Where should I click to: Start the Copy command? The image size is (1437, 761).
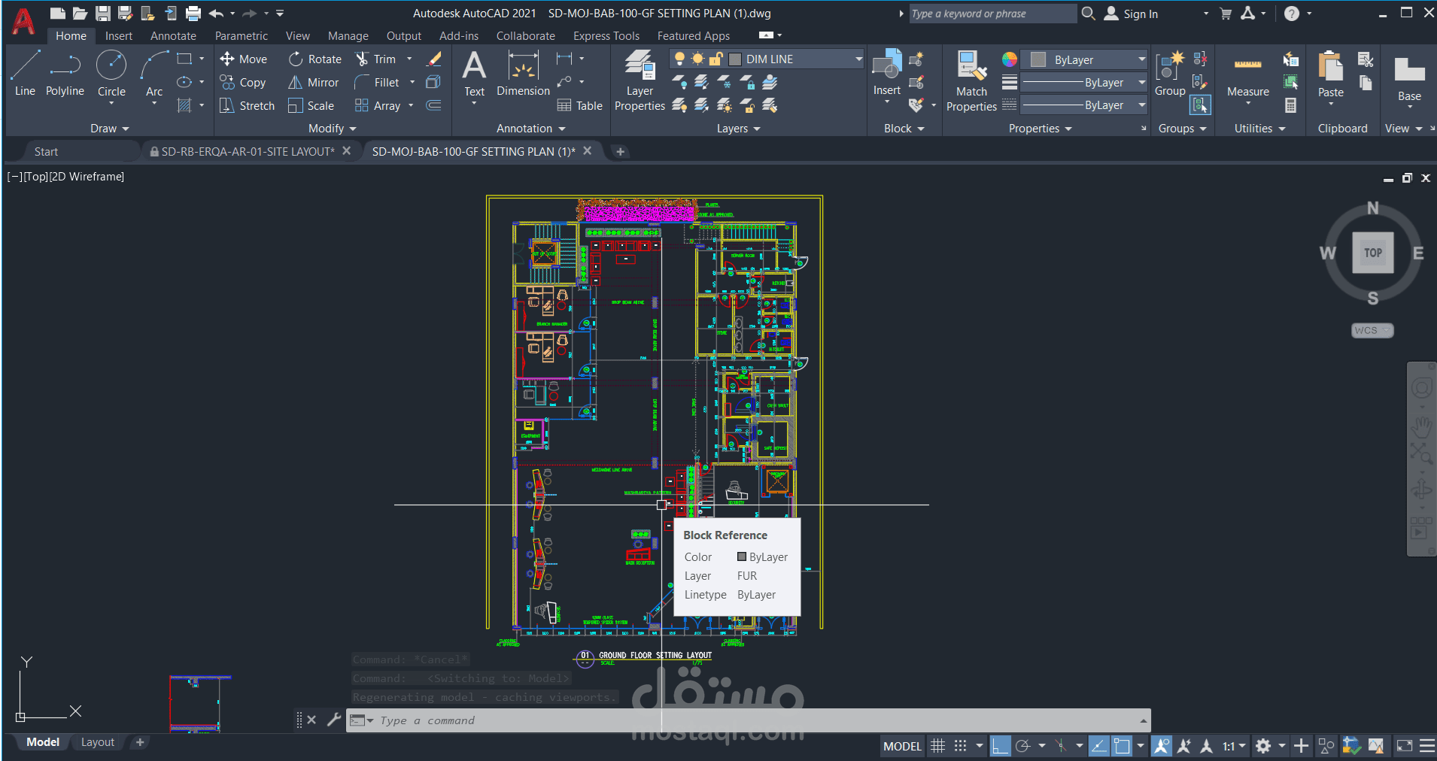pyautogui.click(x=242, y=83)
